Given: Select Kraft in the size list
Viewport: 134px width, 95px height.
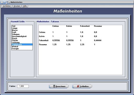Looking at the screenshot, I should coord(22,32).
